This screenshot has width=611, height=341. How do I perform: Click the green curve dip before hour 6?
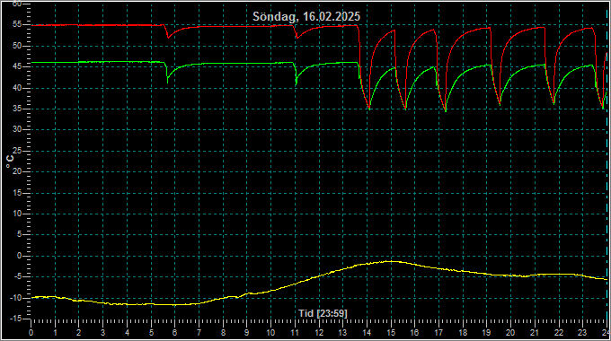(x=167, y=82)
